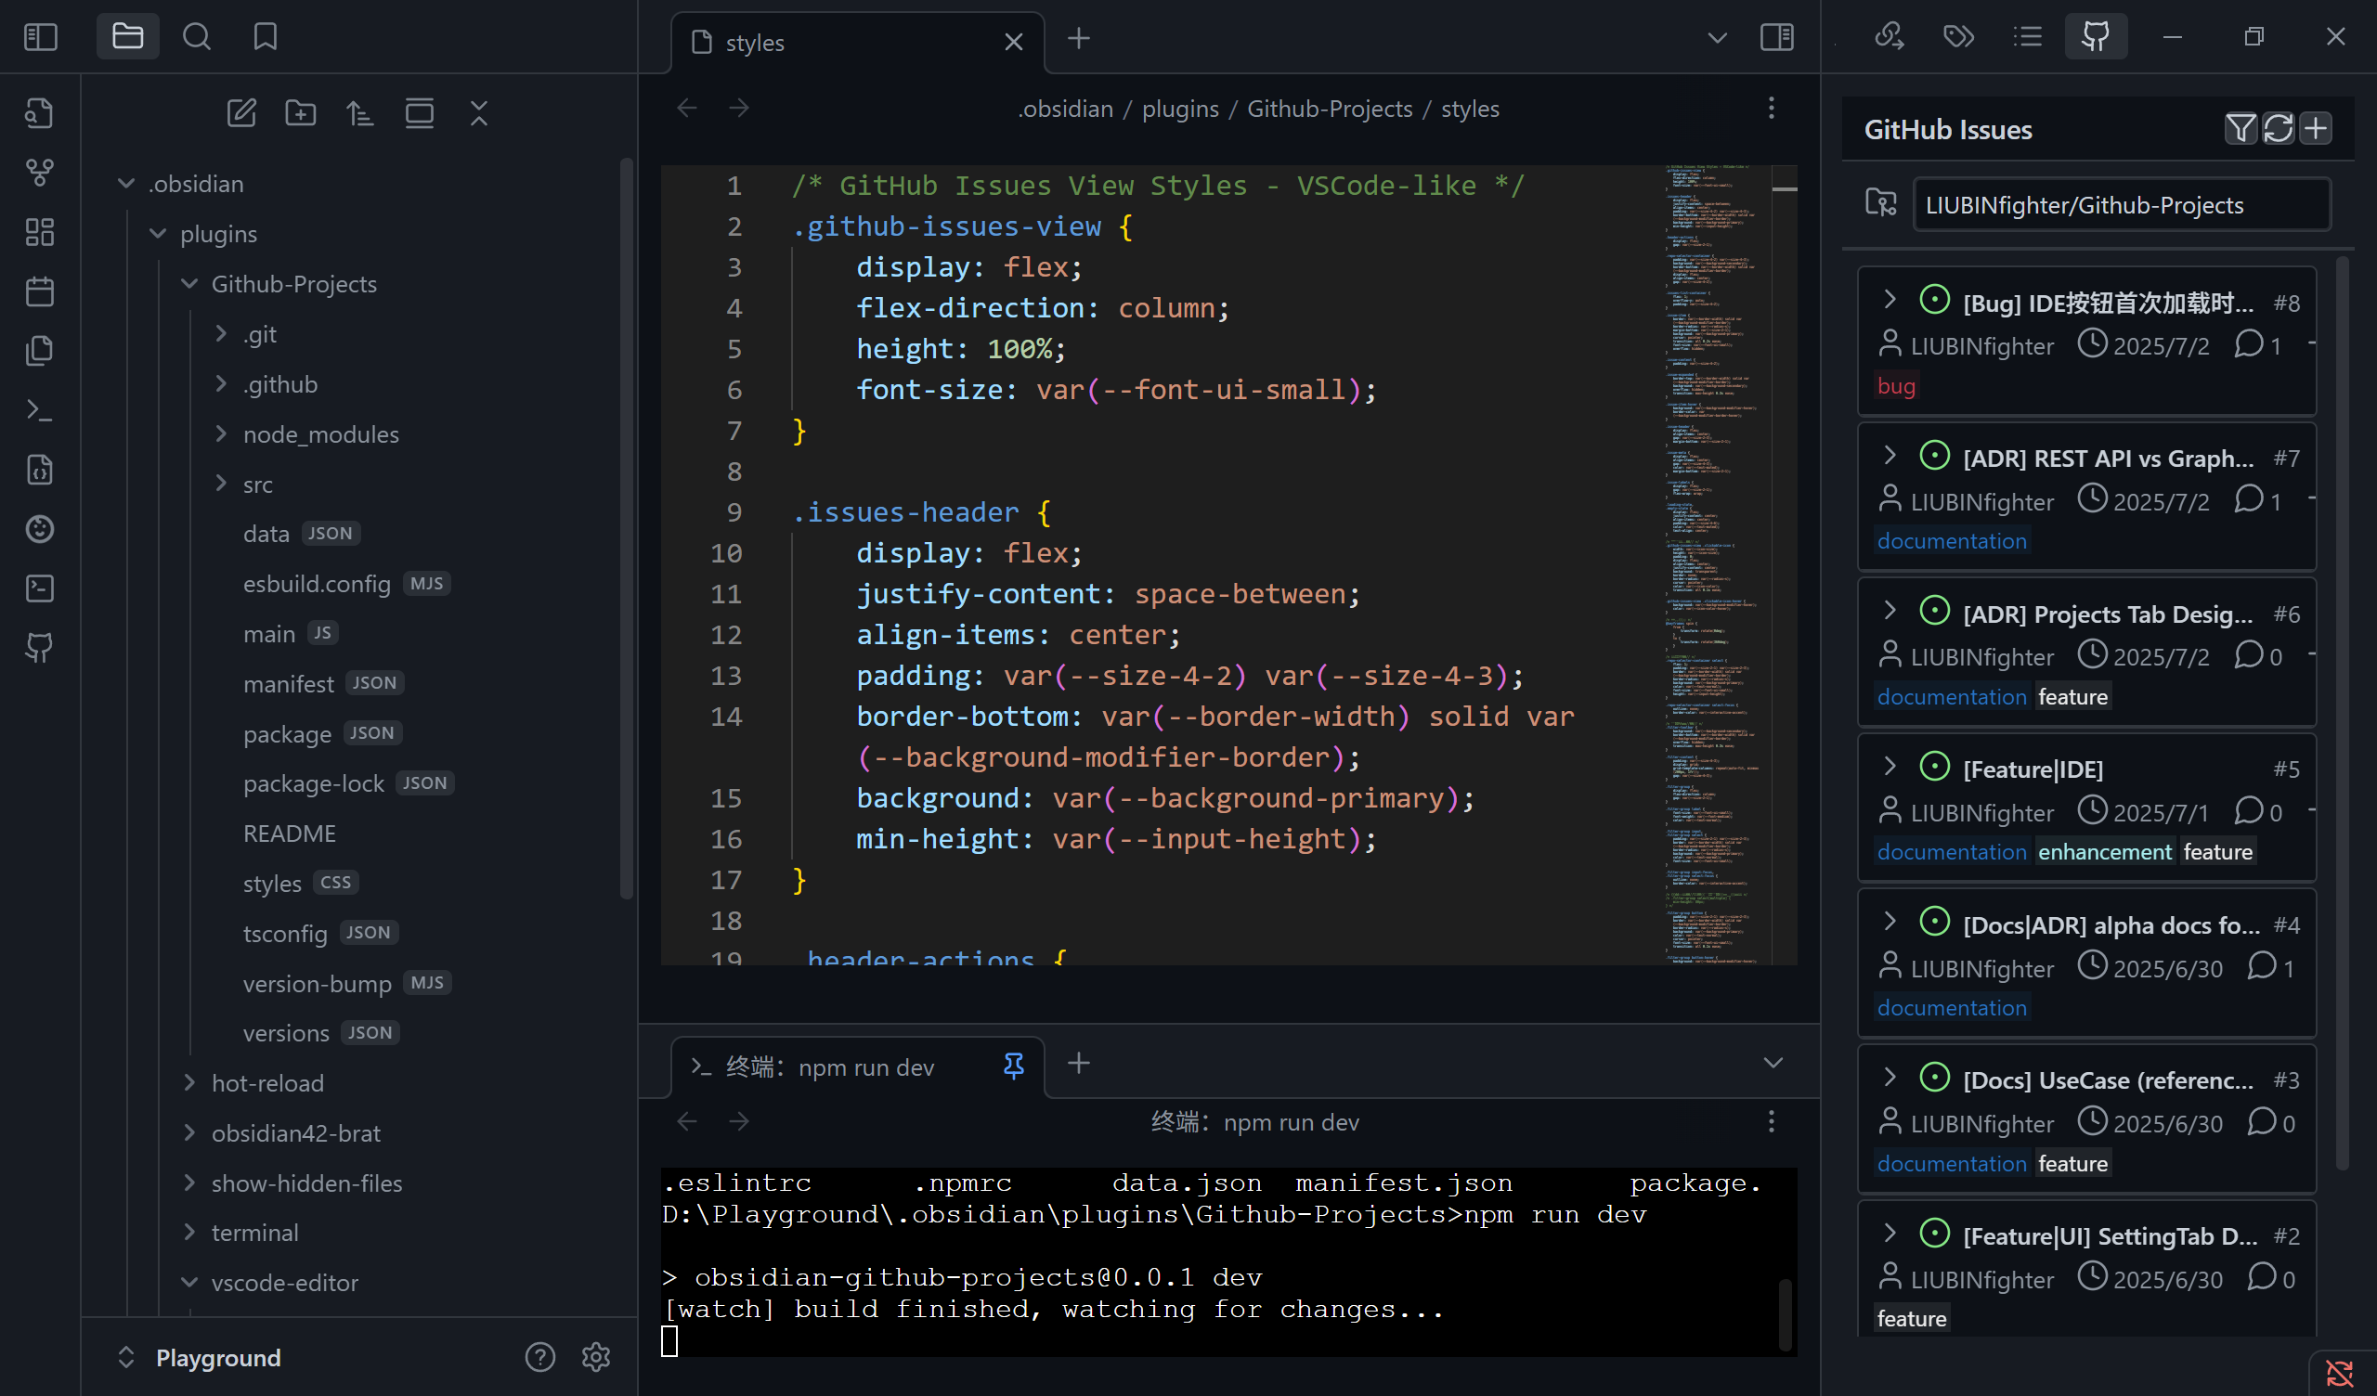The image size is (2377, 1396).
Task: Open the GitHub cat ribbon icon
Action: click(40, 648)
